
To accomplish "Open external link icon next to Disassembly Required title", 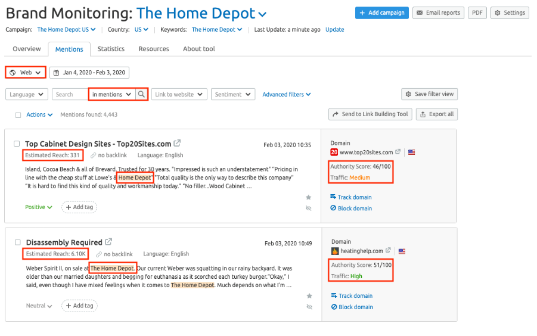I will (x=108, y=242).
